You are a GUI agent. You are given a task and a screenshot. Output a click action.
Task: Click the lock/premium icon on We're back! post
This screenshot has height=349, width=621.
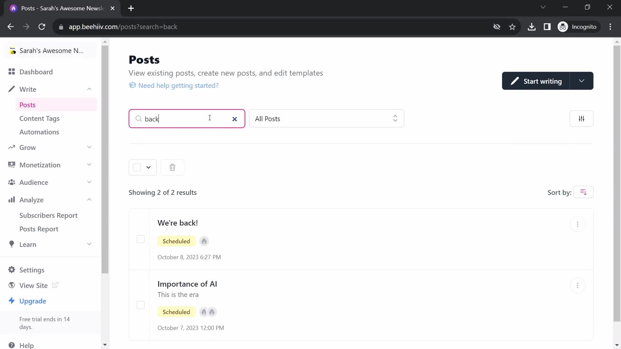[x=204, y=241]
